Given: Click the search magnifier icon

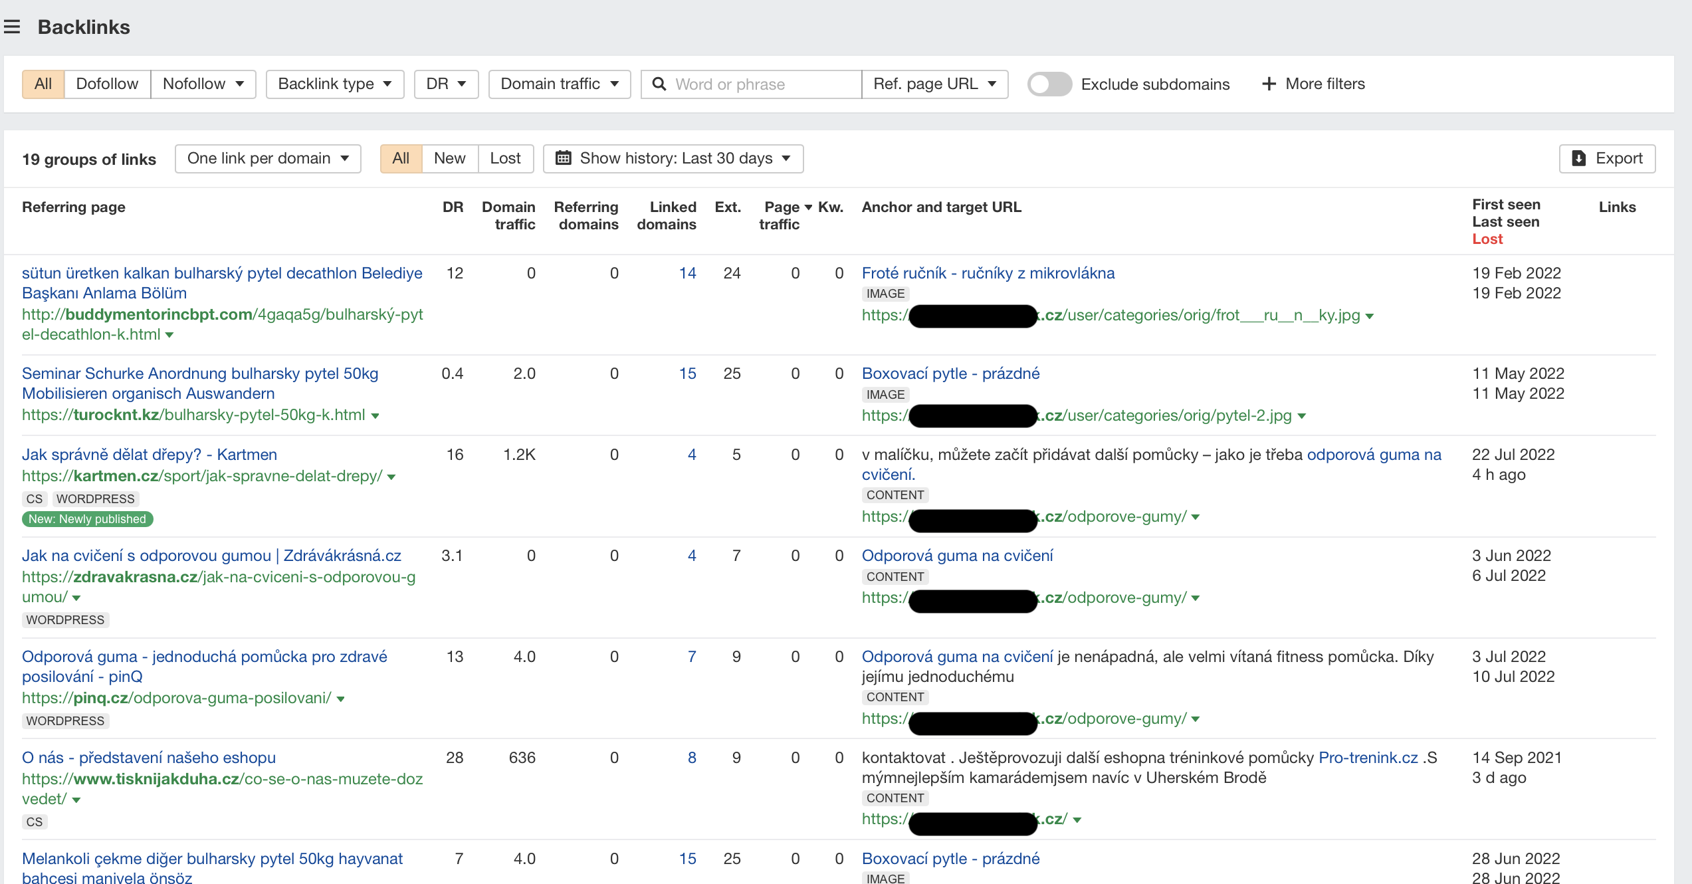Looking at the screenshot, I should pos(659,84).
